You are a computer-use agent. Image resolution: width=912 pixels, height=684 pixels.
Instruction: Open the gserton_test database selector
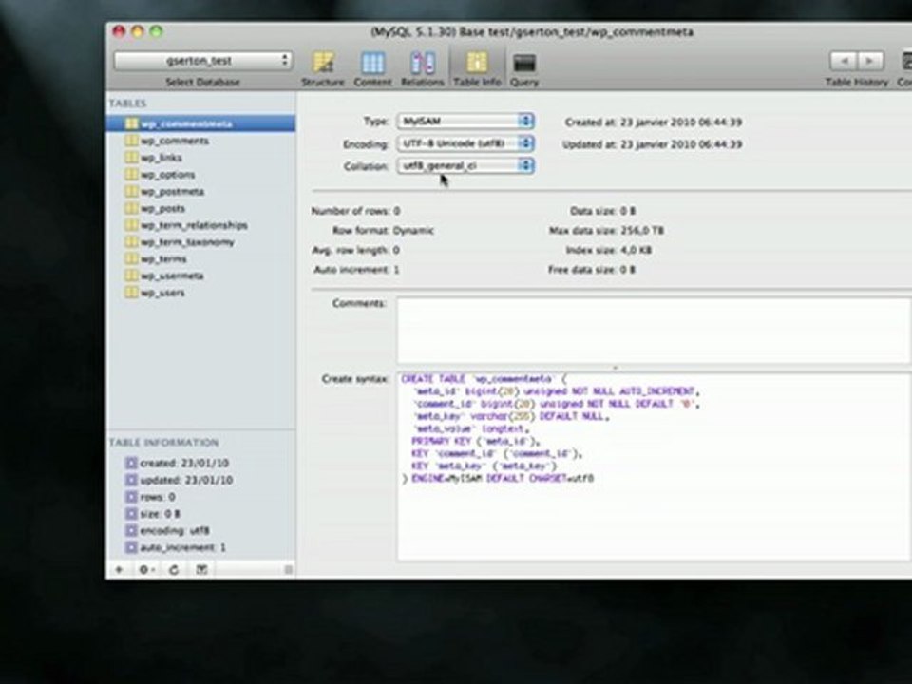point(203,61)
